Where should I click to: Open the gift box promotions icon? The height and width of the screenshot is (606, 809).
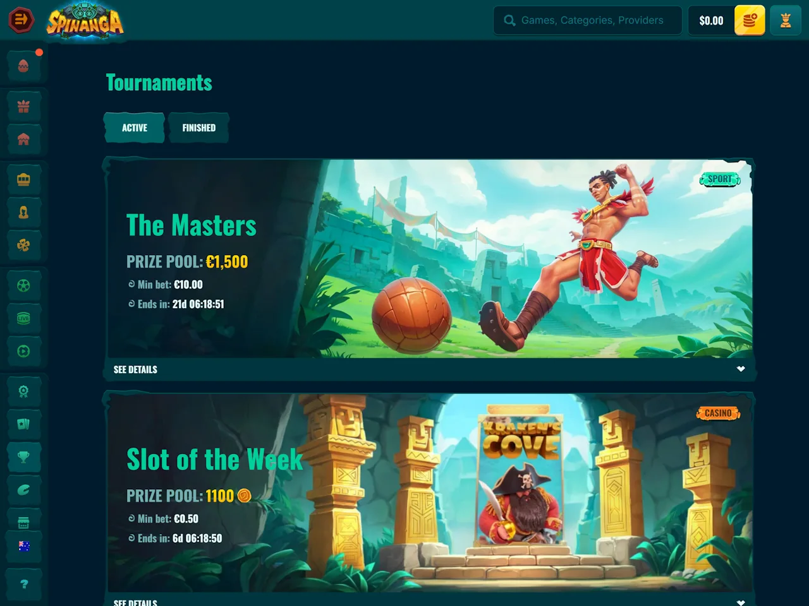[23, 107]
